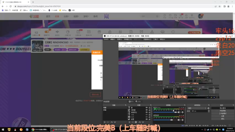Pop out the OBS Sources dock
Screen dimensions: 235x132
[x=151, y=105]
